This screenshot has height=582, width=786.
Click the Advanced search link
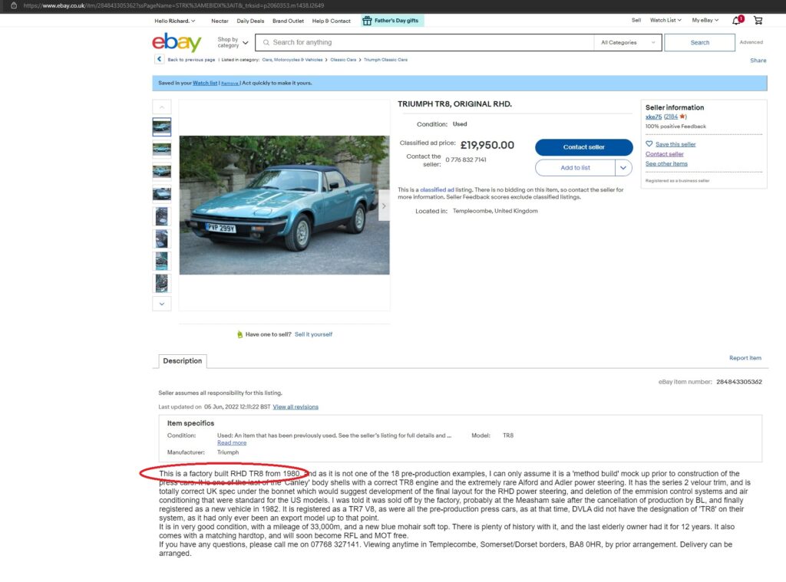pyautogui.click(x=751, y=42)
